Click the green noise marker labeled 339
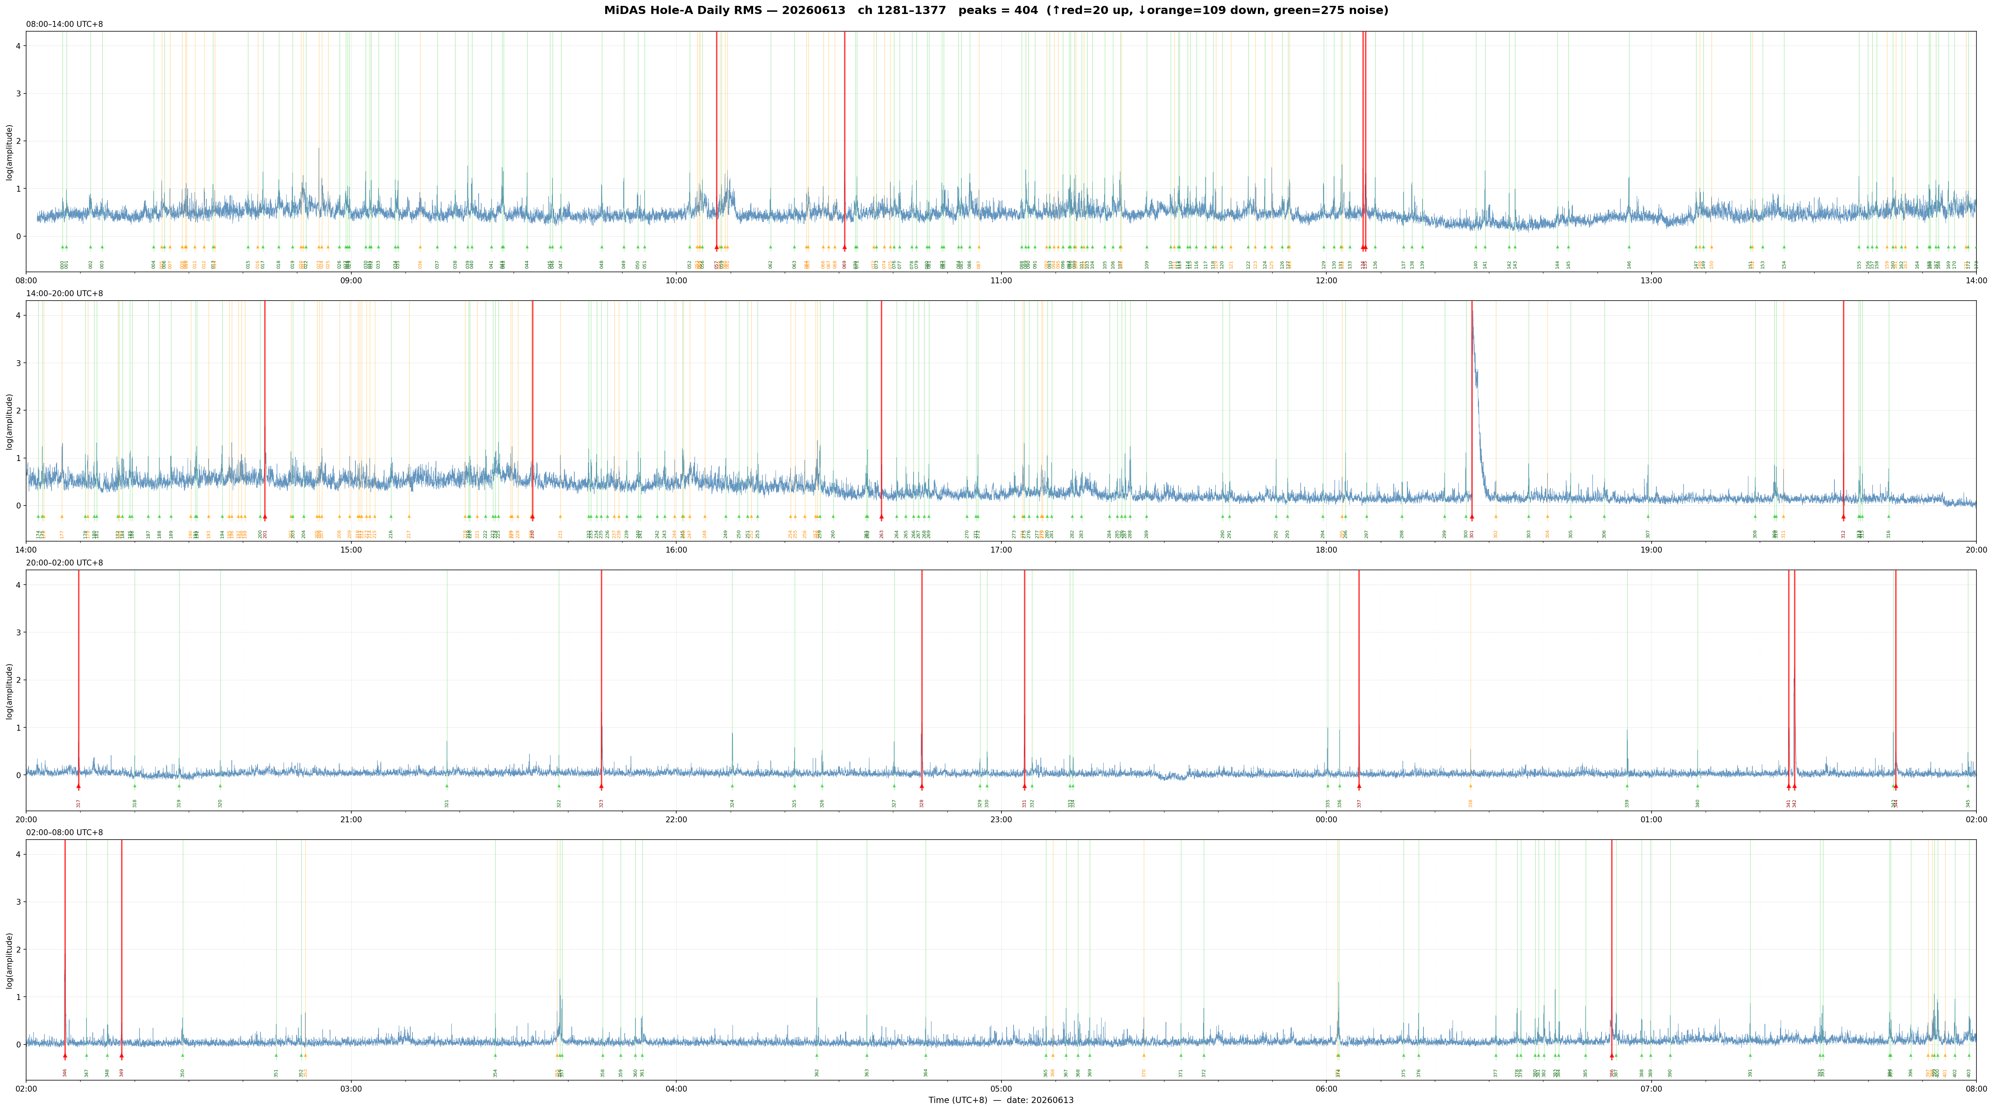The image size is (1993, 1110). [1626, 786]
